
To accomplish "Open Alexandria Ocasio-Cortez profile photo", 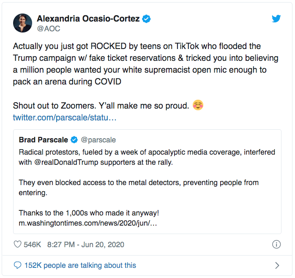I will (x=22, y=23).
